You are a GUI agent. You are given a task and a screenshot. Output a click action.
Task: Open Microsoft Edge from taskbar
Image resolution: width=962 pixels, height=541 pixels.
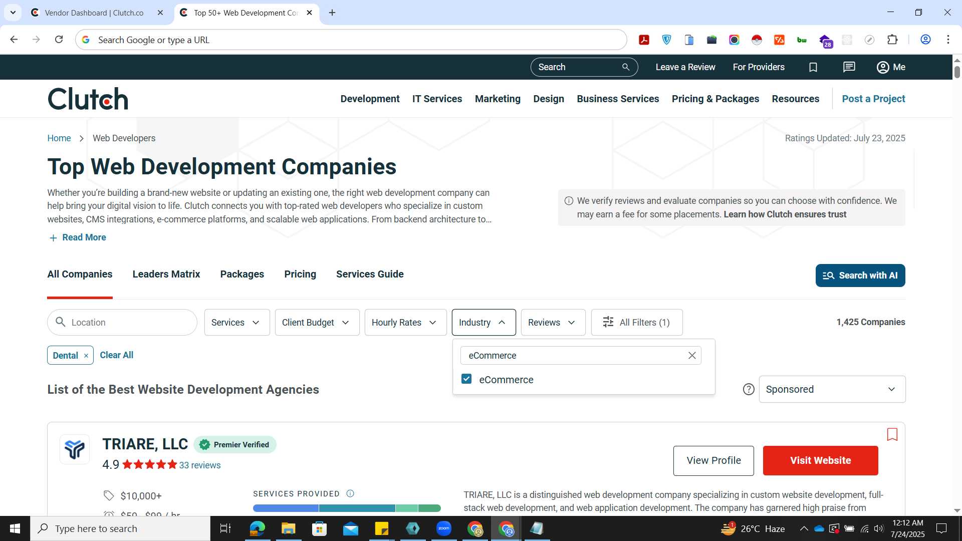pyautogui.click(x=257, y=528)
